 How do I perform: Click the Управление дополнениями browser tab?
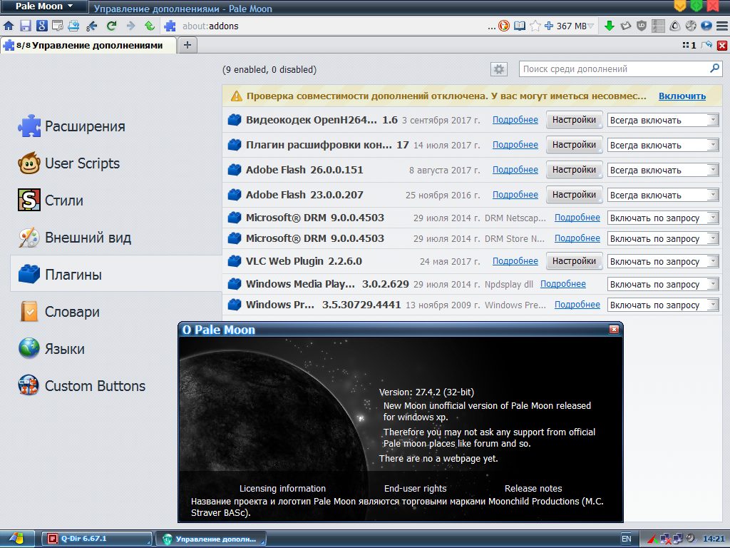(88, 45)
